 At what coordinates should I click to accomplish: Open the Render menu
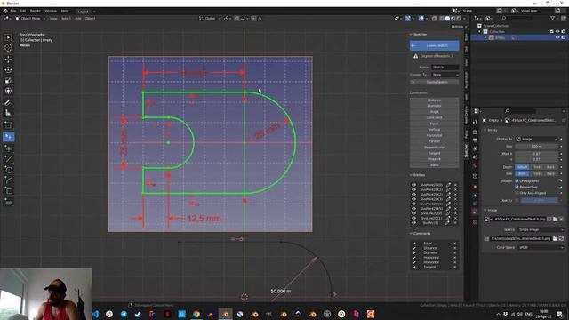(36, 11)
